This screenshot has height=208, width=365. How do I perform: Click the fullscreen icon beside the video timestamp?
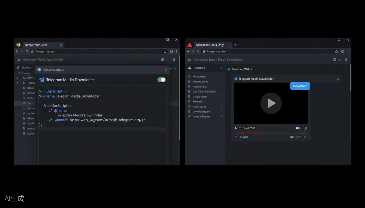tap(305, 128)
